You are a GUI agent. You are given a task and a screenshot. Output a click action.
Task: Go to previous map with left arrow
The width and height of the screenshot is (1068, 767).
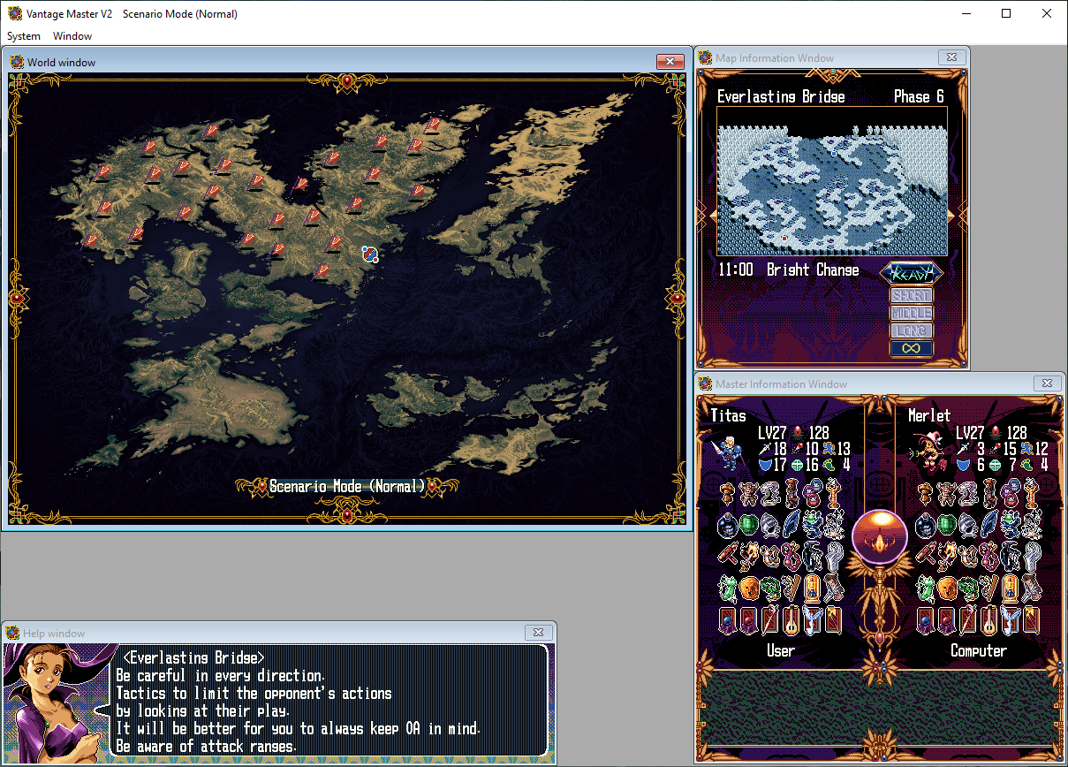703,215
